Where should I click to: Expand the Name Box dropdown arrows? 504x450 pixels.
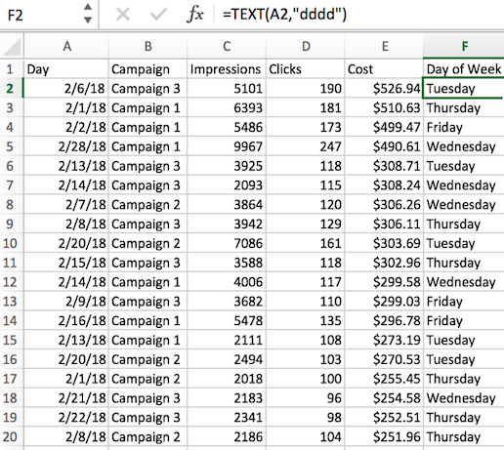pos(88,14)
